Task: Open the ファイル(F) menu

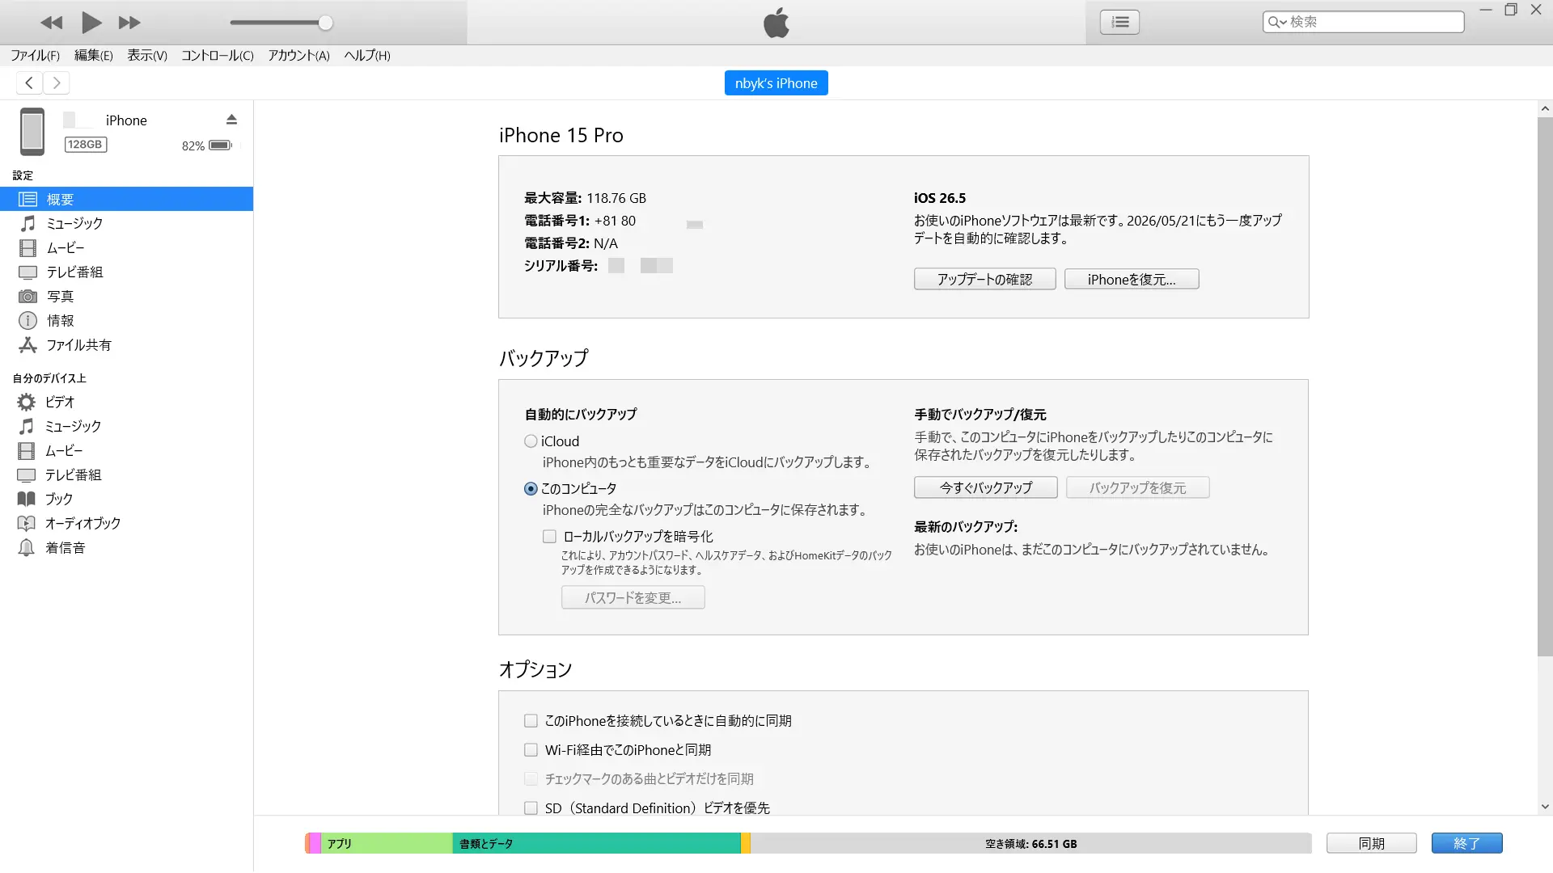Action: coord(35,55)
